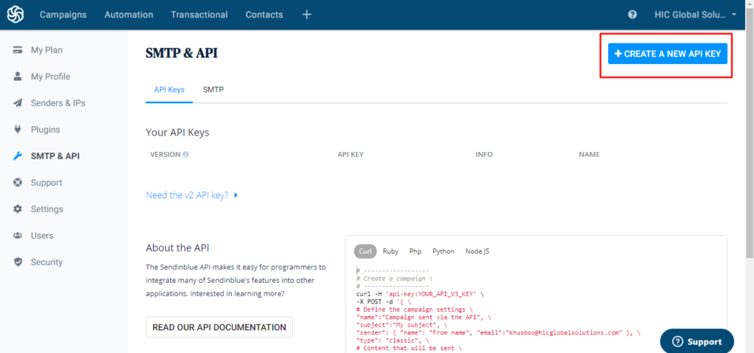Open Contacts in the top menu

pos(264,15)
